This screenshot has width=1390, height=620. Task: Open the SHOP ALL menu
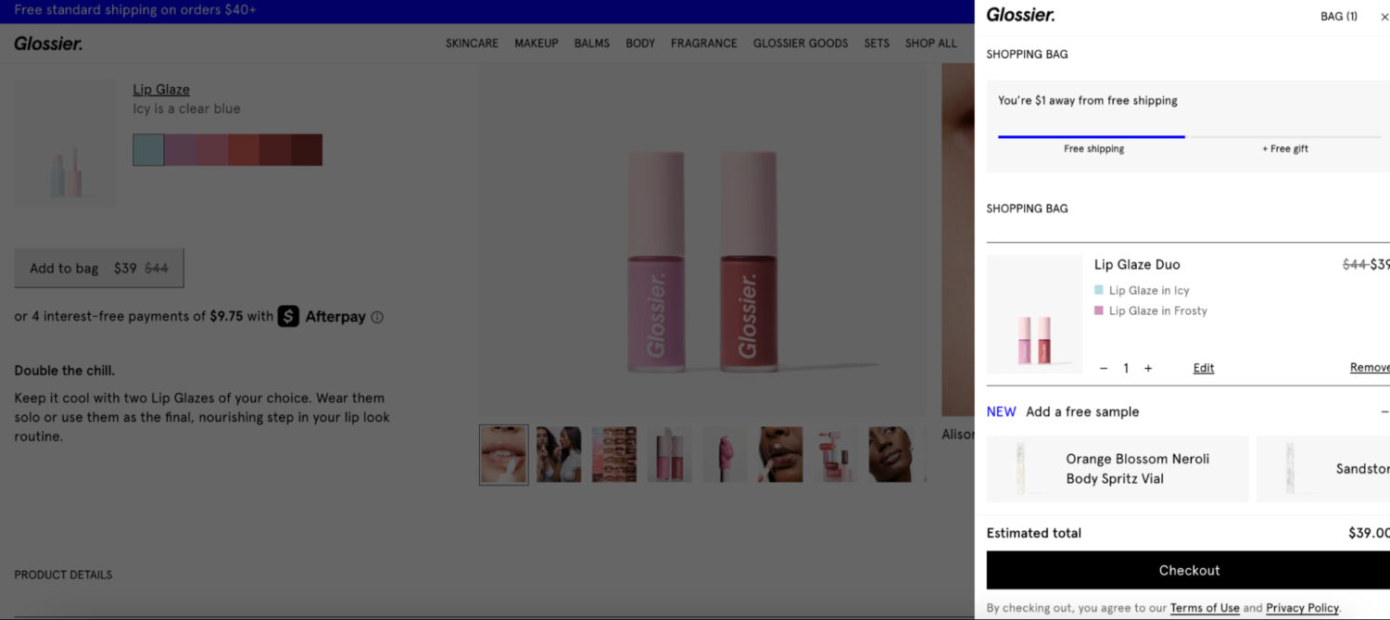coord(931,44)
